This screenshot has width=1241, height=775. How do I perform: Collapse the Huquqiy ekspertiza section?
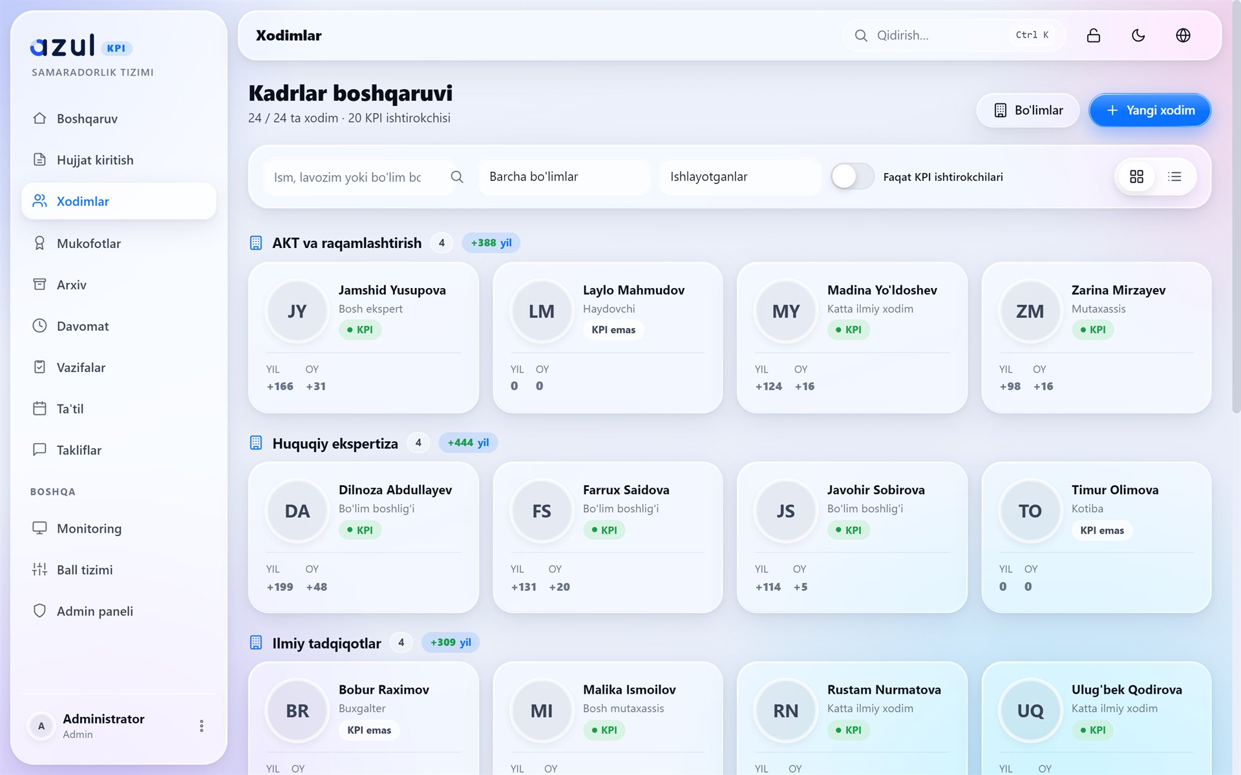pyautogui.click(x=335, y=443)
